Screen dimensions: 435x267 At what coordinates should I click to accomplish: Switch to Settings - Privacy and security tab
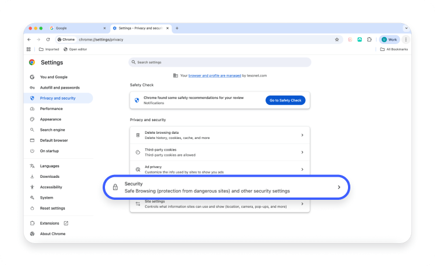[x=141, y=28]
